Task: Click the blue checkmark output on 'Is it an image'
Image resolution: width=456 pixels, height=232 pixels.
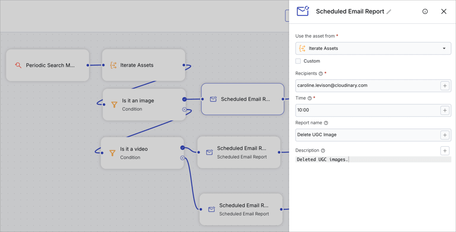Action: click(x=184, y=99)
